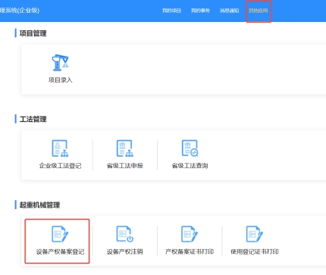Click the system title in header
Viewport: 326px width, 275px height.
click(20, 11)
